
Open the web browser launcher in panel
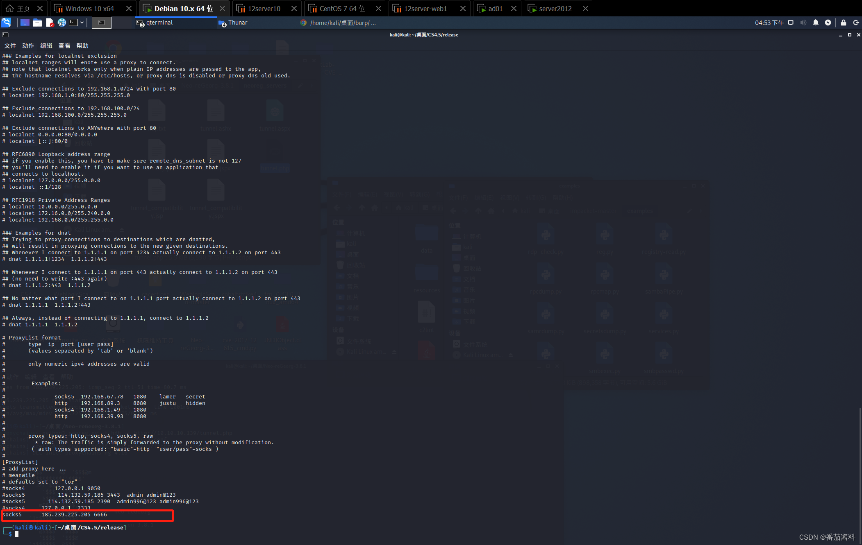tap(62, 23)
